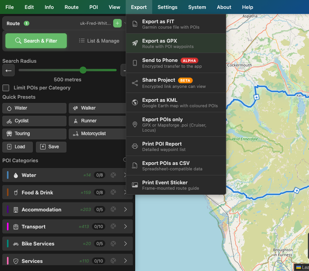Viewport: 309px width, 271px height.
Task: Click the Water droplet category icon
Action: pos(16,175)
